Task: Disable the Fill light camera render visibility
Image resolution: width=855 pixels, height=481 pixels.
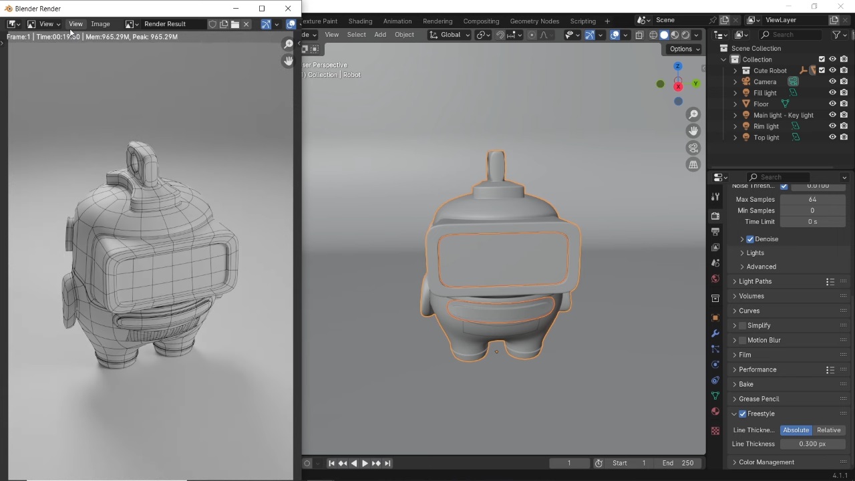Action: (844, 93)
